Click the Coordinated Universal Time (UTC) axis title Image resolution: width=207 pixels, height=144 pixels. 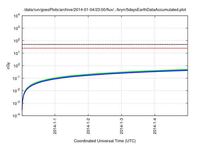coord(105,141)
